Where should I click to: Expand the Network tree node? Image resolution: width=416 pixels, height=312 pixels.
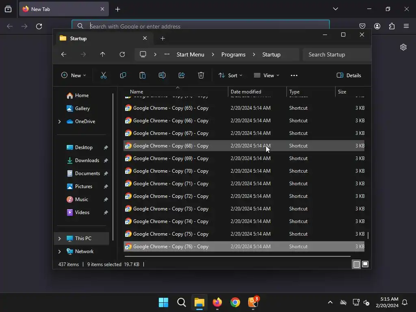click(59, 251)
